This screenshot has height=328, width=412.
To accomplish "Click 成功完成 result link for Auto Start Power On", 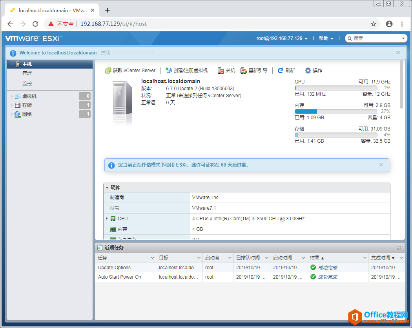I will 327,277.
